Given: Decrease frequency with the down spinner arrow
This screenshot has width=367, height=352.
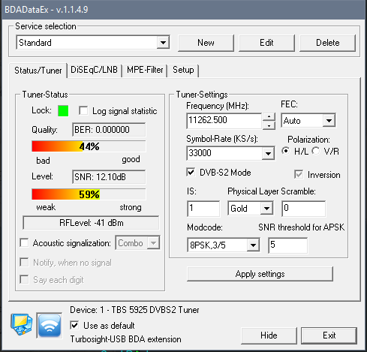Looking at the screenshot, I should tap(269, 125).
